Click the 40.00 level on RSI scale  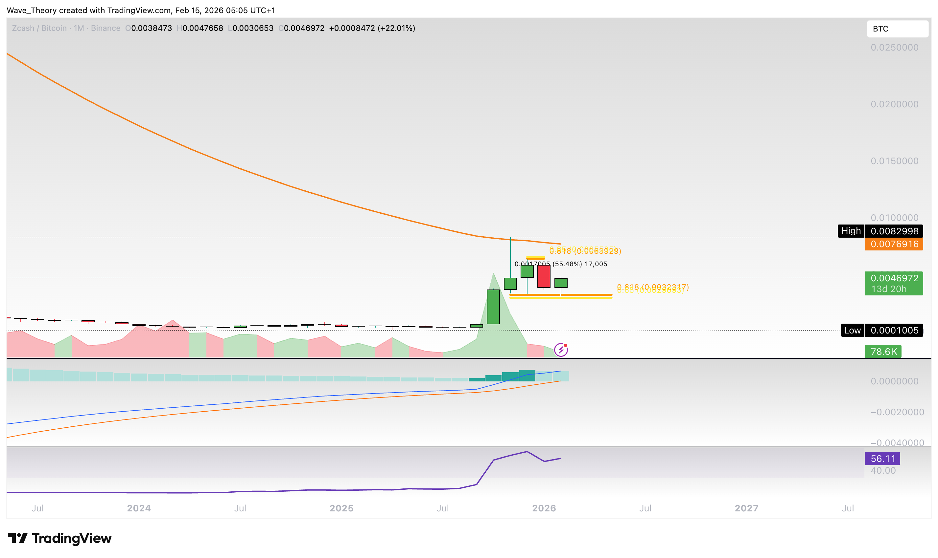click(x=883, y=470)
